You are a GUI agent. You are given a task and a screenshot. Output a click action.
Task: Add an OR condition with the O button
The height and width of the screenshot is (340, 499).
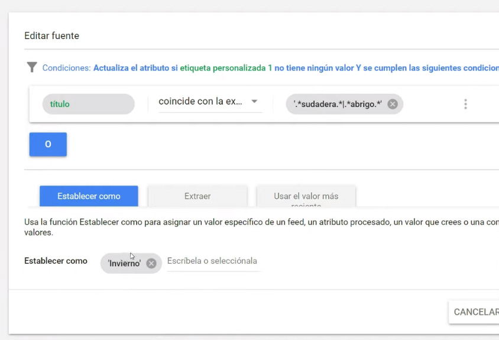(x=48, y=144)
